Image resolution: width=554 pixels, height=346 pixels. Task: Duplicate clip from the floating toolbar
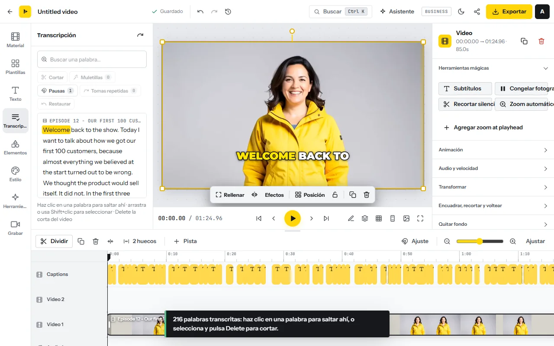coord(353,195)
